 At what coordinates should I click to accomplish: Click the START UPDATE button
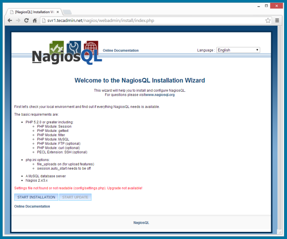coord(75,197)
